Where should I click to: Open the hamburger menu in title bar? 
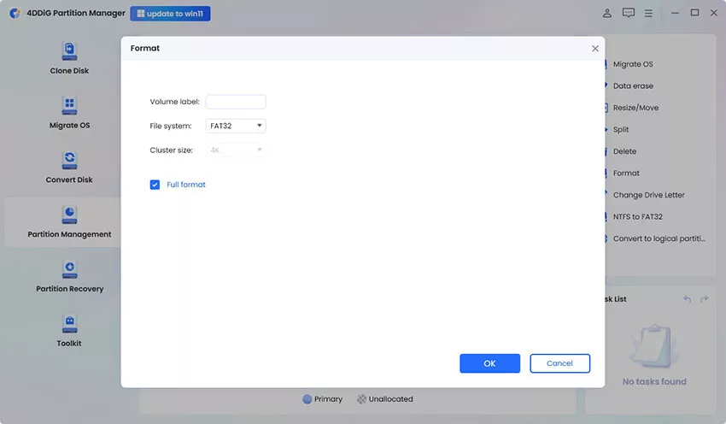pos(649,14)
